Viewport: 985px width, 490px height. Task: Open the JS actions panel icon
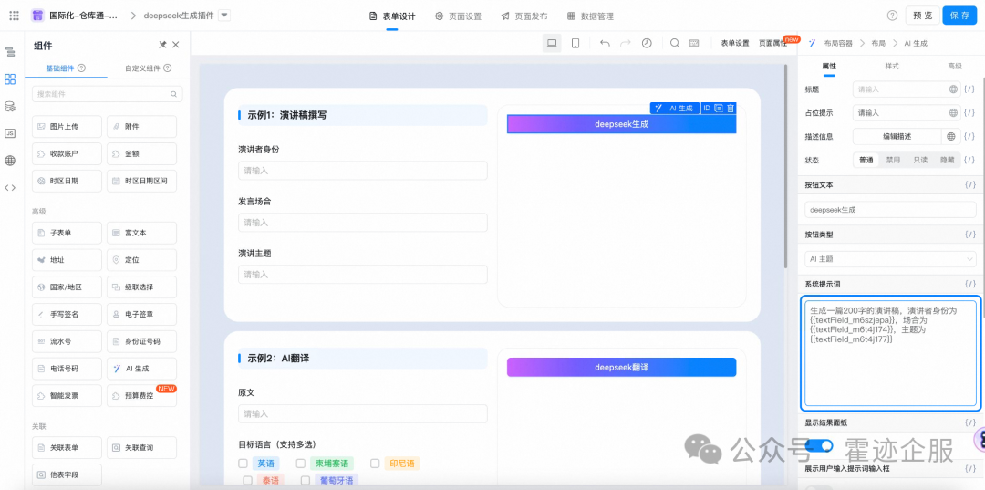[x=10, y=133]
